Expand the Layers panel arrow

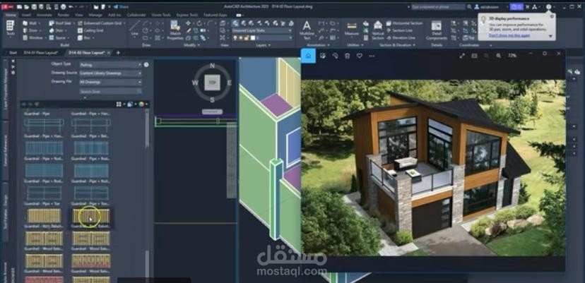[270, 45]
